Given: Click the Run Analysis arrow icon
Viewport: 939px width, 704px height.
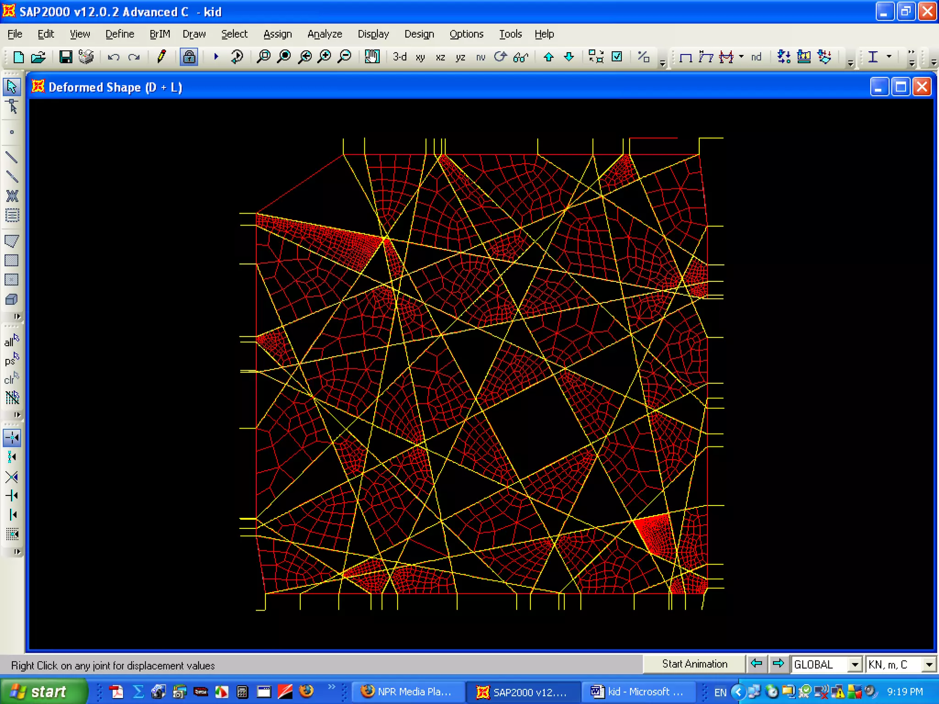Looking at the screenshot, I should click(x=216, y=57).
